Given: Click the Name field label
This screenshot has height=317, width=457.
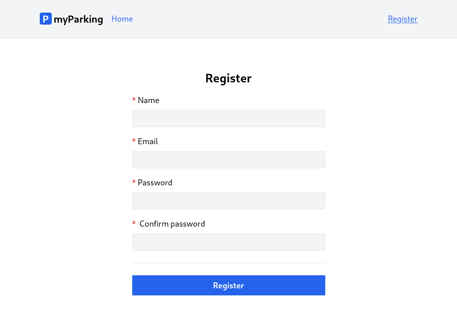Looking at the screenshot, I should tap(148, 100).
